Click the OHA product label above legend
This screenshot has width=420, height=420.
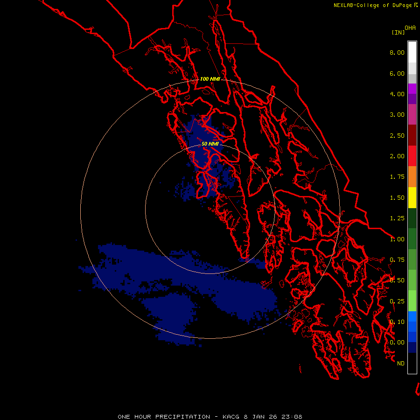pos(410,28)
